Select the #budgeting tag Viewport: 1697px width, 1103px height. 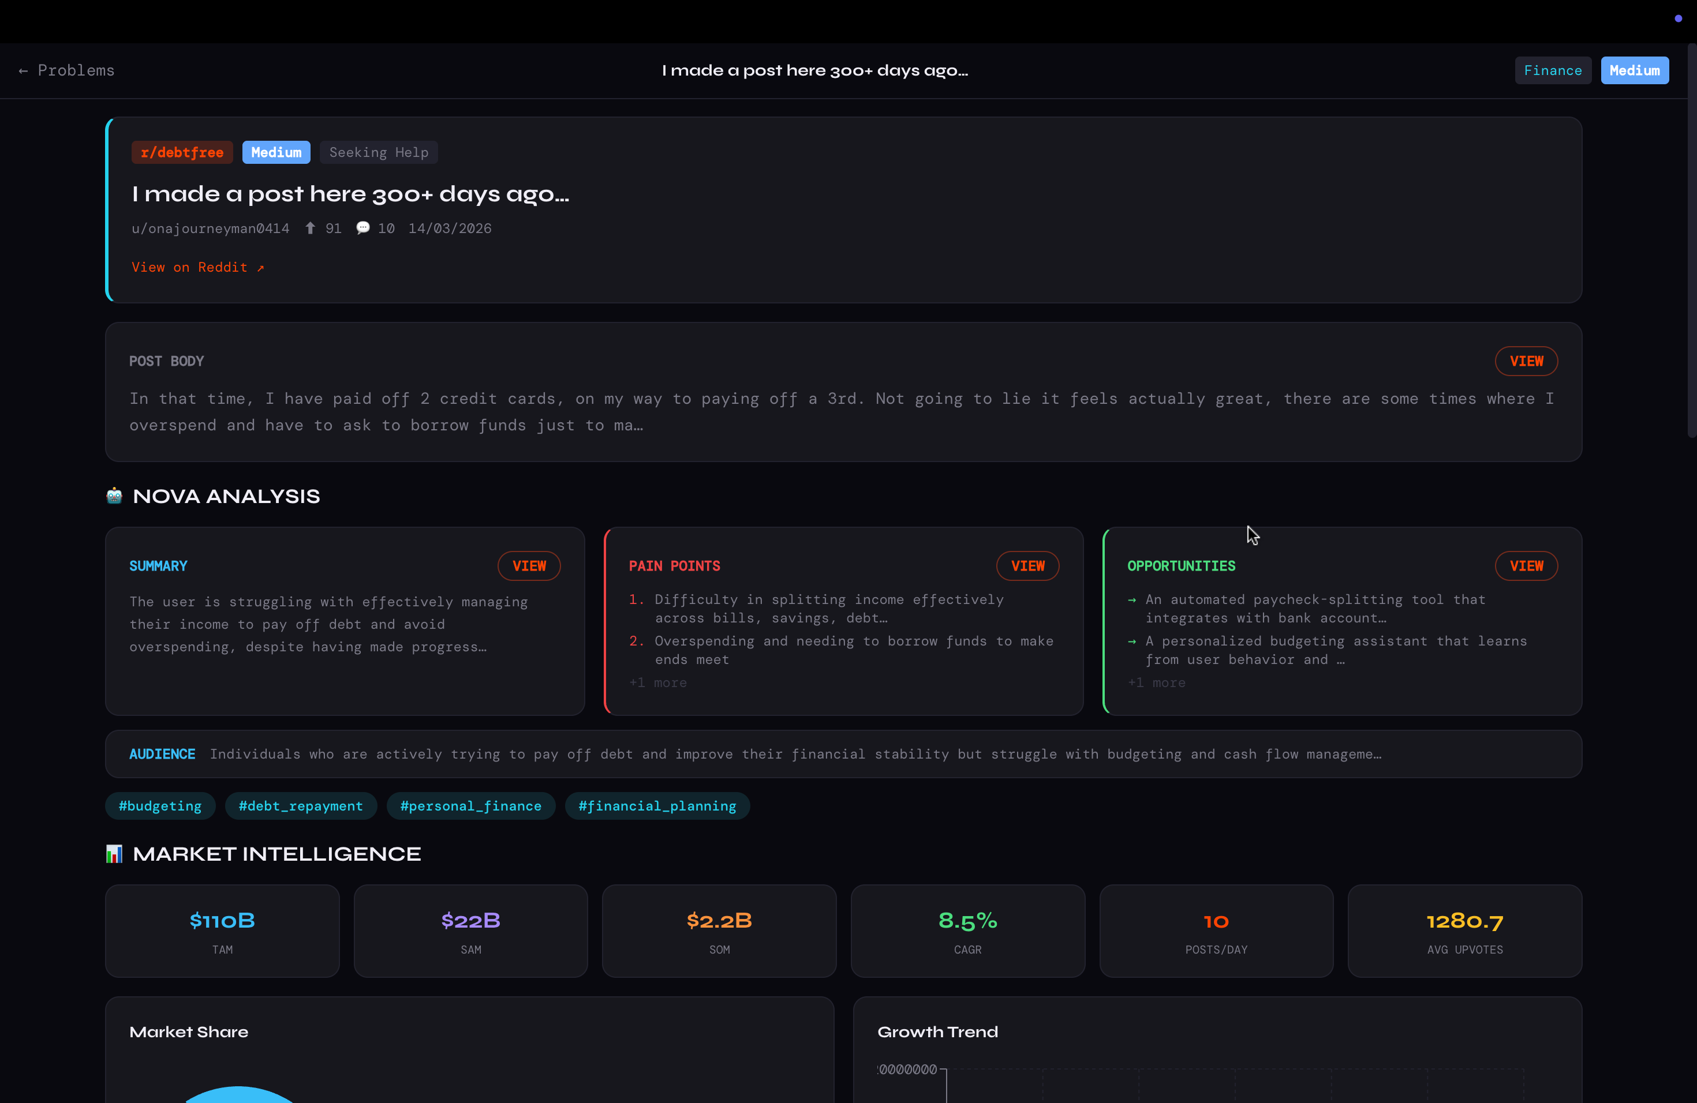[160, 806]
